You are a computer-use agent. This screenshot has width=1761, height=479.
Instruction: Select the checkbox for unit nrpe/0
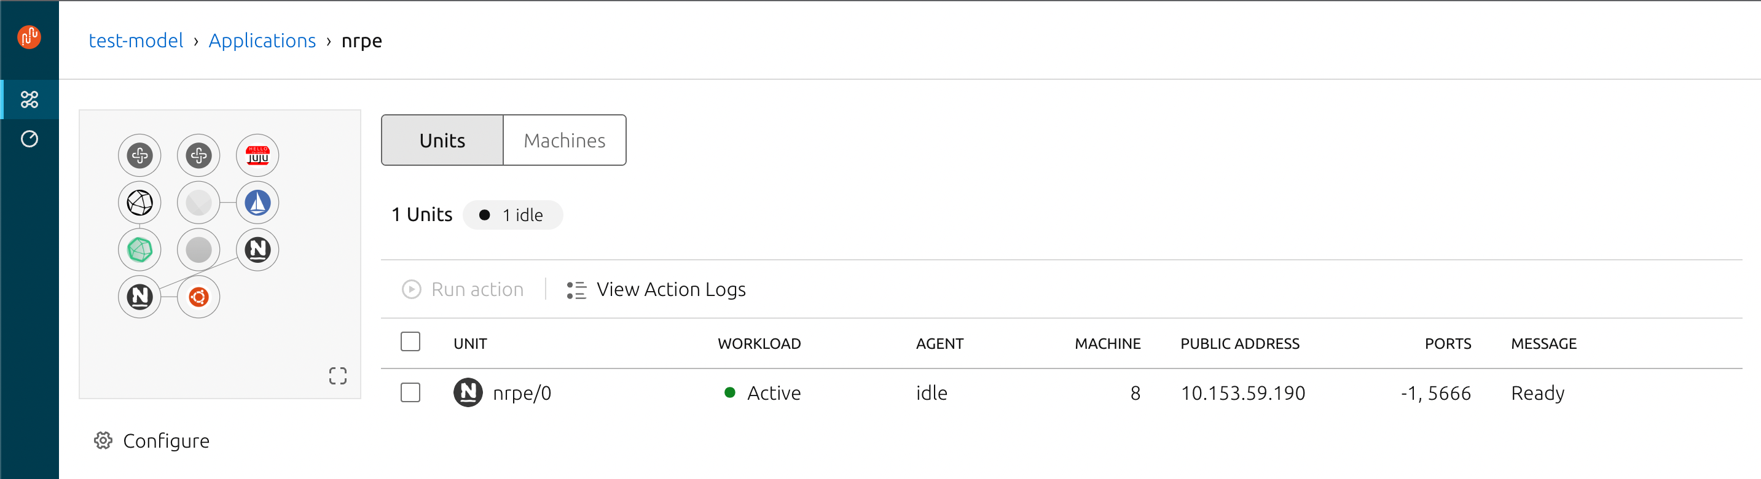tap(410, 393)
